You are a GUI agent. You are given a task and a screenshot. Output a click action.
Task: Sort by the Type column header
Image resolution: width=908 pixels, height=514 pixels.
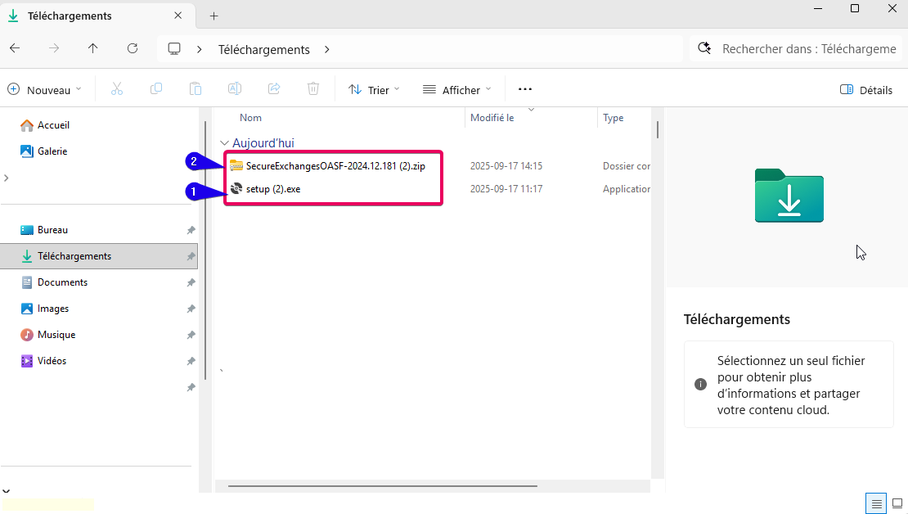614,118
